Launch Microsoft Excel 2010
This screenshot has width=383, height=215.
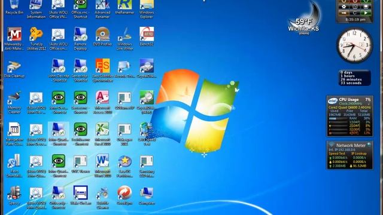pyautogui.click(x=102, y=134)
